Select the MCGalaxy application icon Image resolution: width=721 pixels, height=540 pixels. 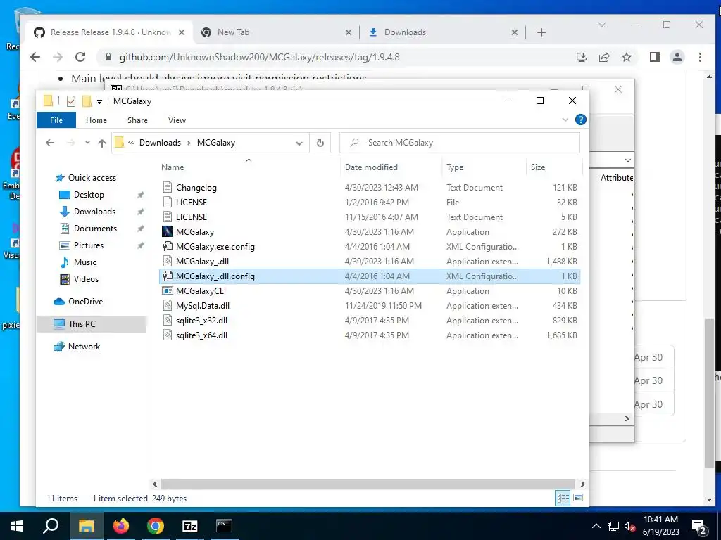[x=168, y=232]
